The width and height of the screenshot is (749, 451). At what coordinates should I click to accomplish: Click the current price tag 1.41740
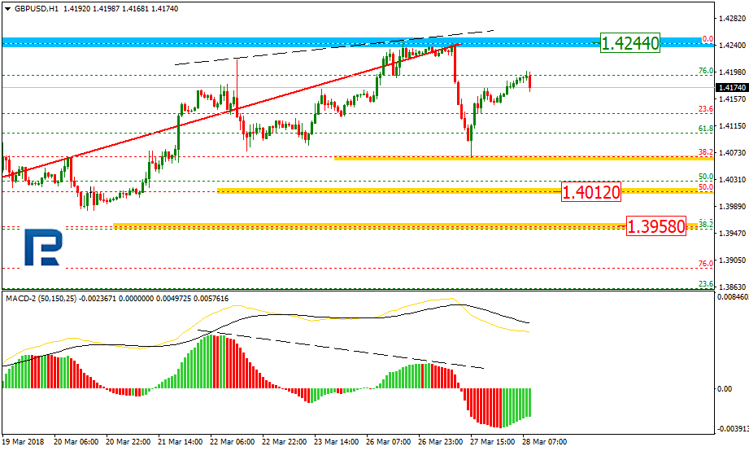click(731, 86)
